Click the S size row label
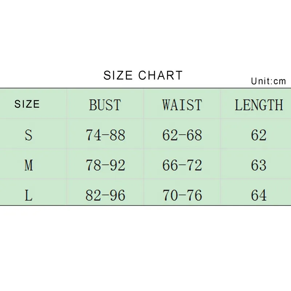Screen dimensions: 291x291 tap(28, 135)
